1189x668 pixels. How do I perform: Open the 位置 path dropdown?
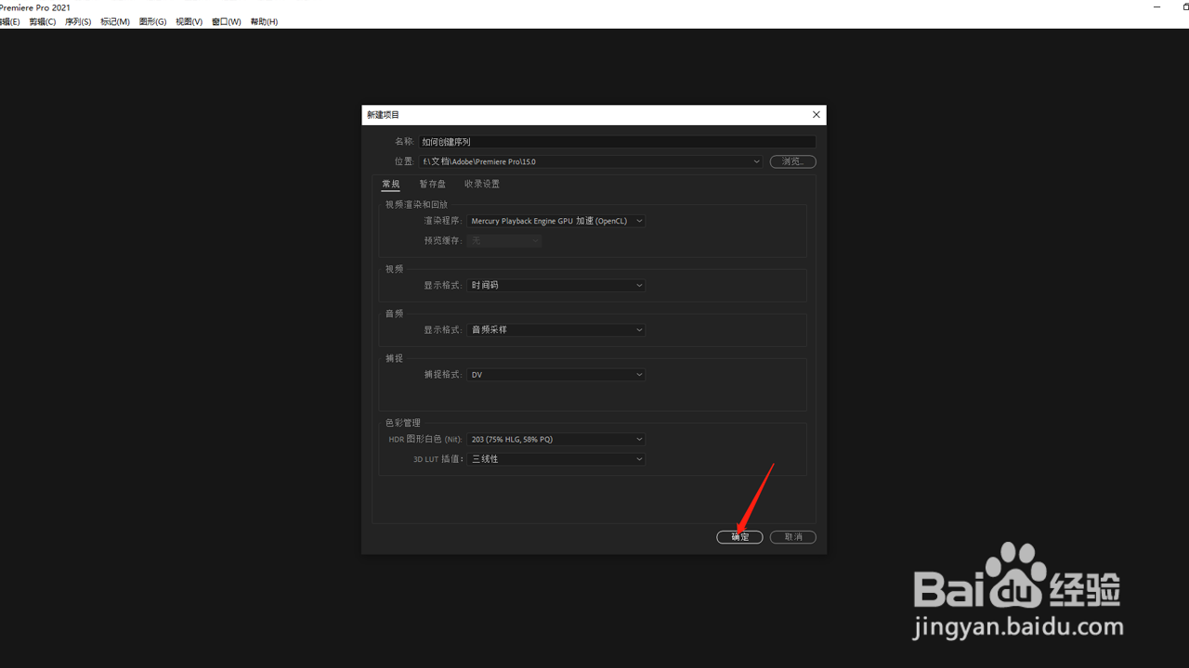click(591, 161)
